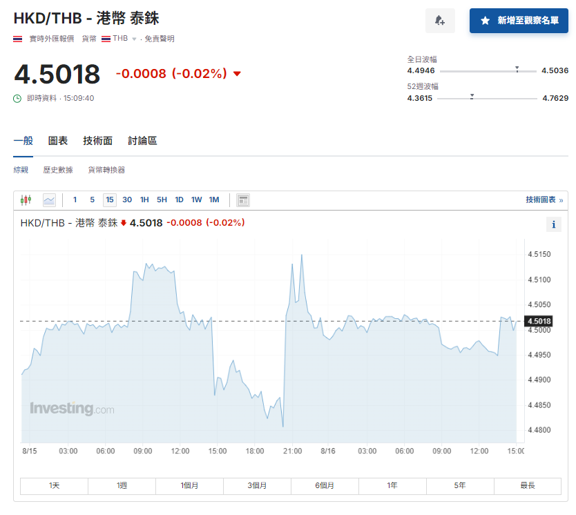The height and width of the screenshot is (515, 576).
Task: Select the line chart style icon
Action: point(48,200)
